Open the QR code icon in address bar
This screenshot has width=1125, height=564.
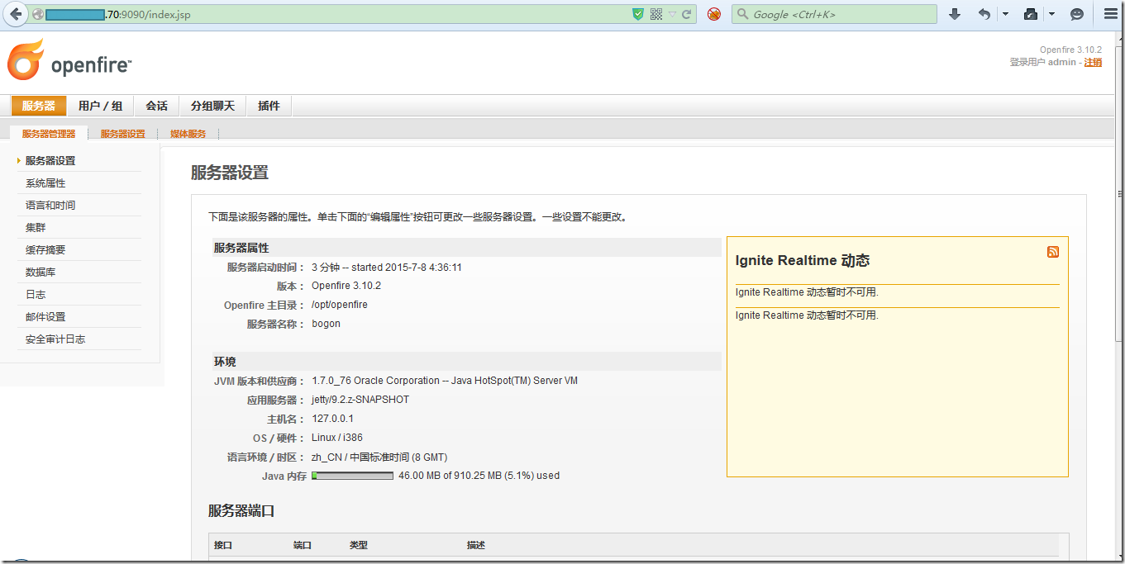(x=656, y=14)
